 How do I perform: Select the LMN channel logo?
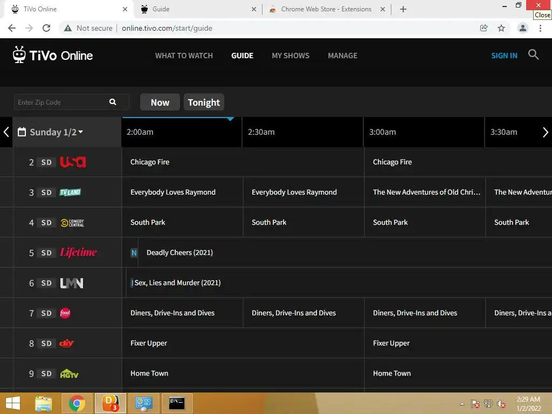pos(72,283)
